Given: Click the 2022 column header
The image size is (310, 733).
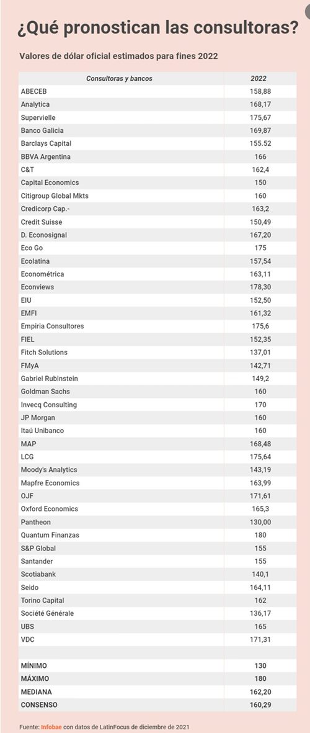Looking at the screenshot, I should coord(259,79).
